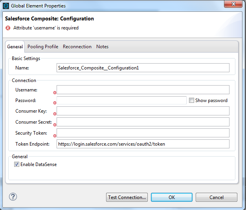Focus the Username input field
The width and height of the screenshot is (246, 210).
(143, 90)
